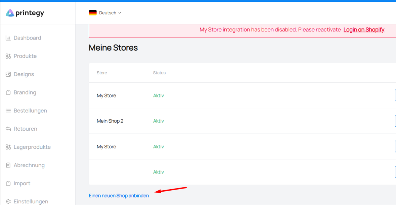
Task: Click the Lagerprodukte icon in sidebar
Action: pyautogui.click(x=8, y=147)
